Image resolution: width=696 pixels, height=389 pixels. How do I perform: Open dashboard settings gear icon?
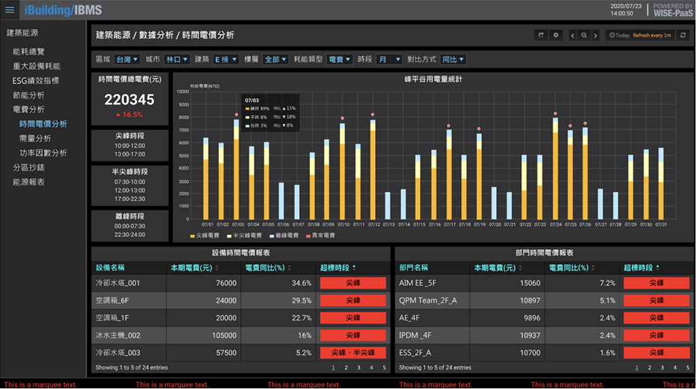click(x=556, y=35)
